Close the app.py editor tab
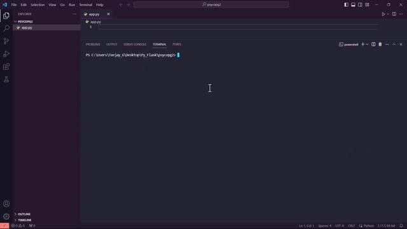Viewport: 407px width, 229px height. (x=108, y=14)
